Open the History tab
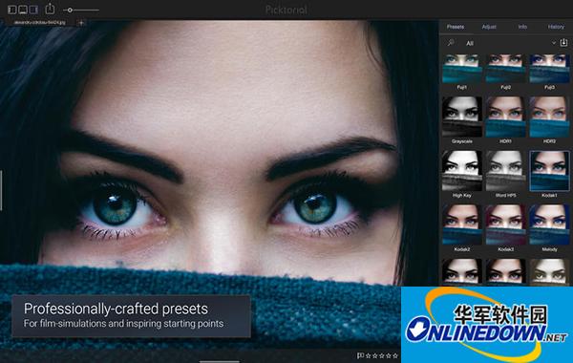Screen dimensions: 573x363 point(556,27)
